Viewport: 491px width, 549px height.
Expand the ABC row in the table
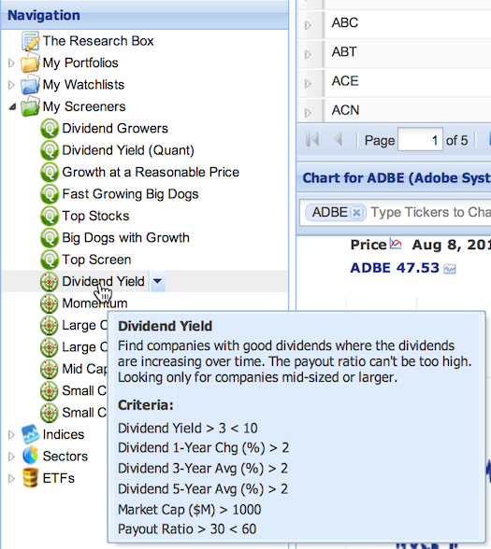tap(308, 25)
